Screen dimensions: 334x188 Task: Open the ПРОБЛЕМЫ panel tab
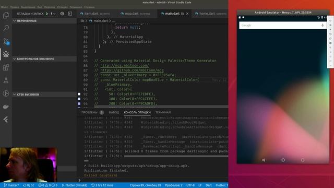[92, 112]
